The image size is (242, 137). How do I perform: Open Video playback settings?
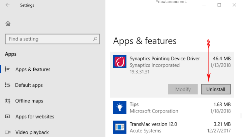point(32,132)
